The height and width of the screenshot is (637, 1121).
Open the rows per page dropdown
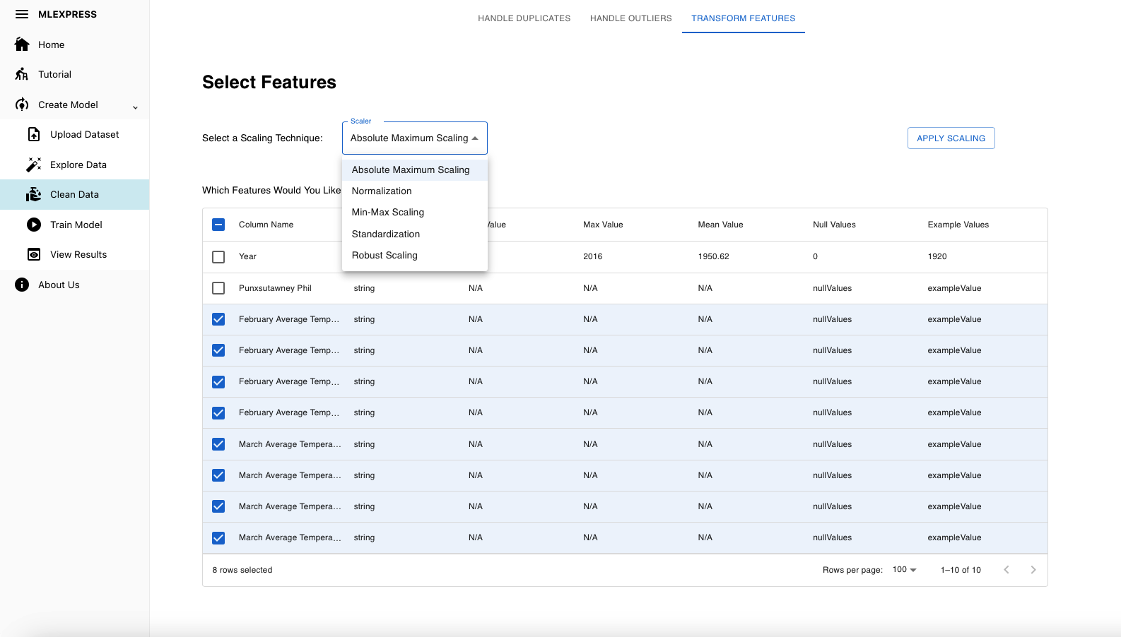pos(904,570)
